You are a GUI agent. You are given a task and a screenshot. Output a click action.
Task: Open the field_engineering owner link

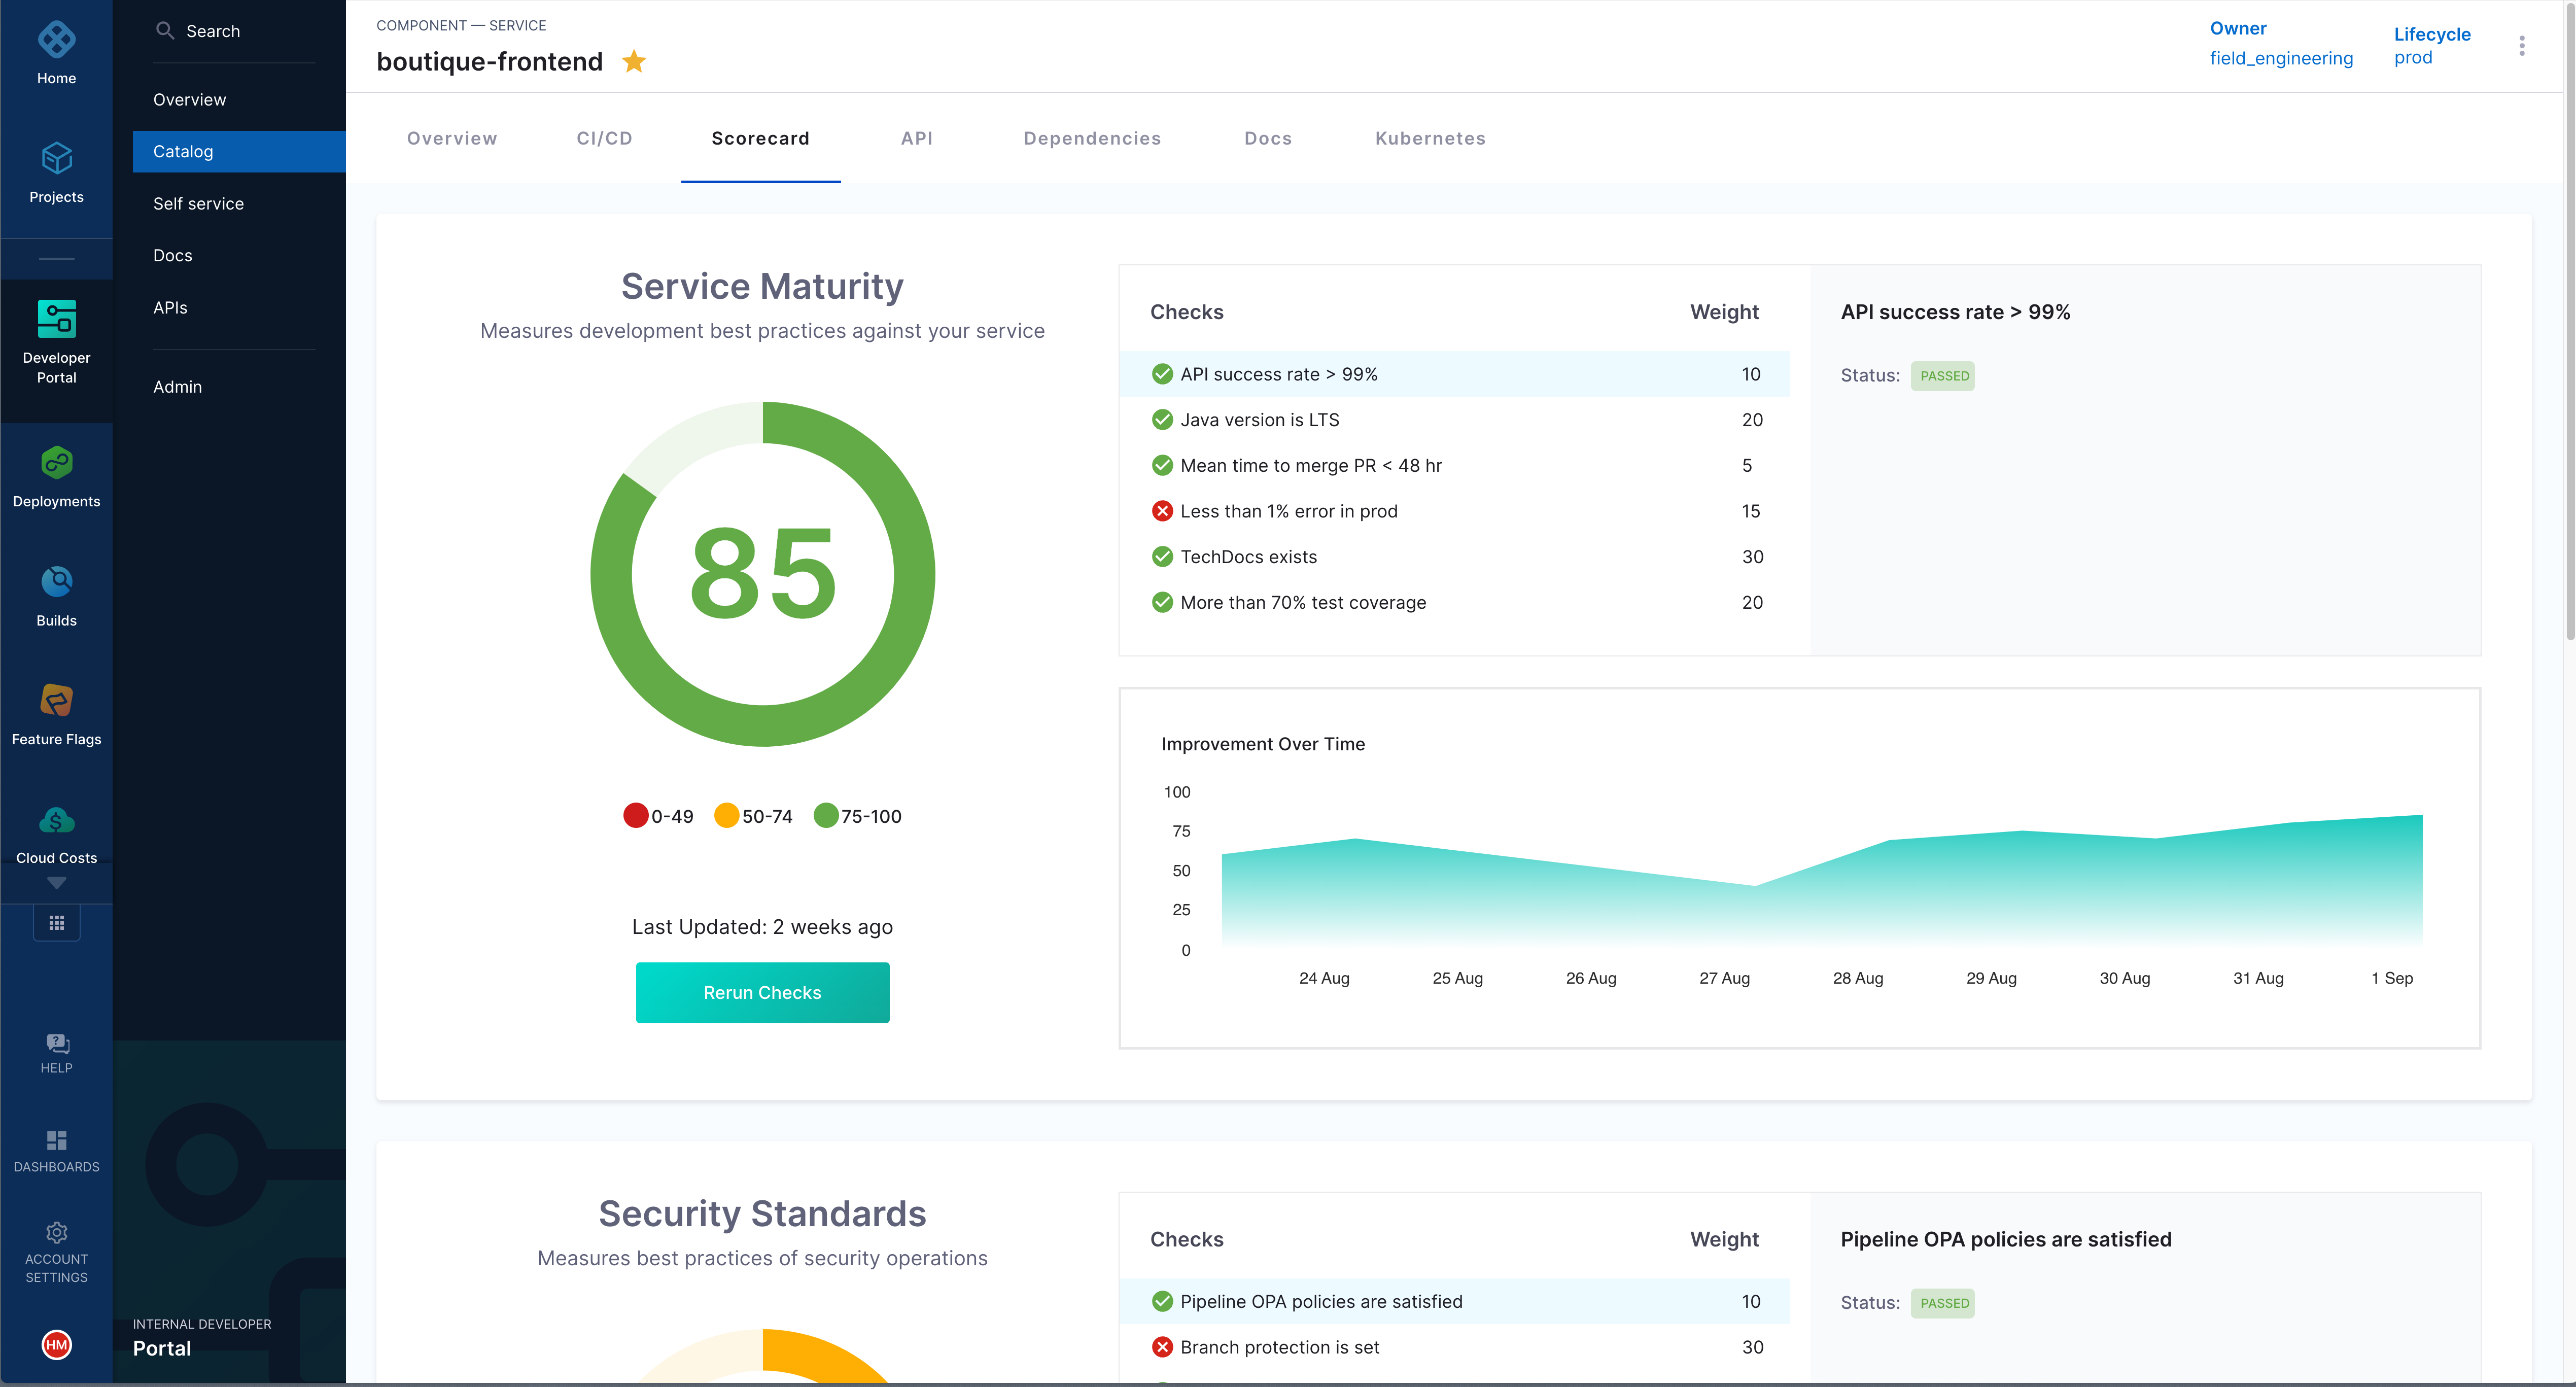[x=2281, y=58]
